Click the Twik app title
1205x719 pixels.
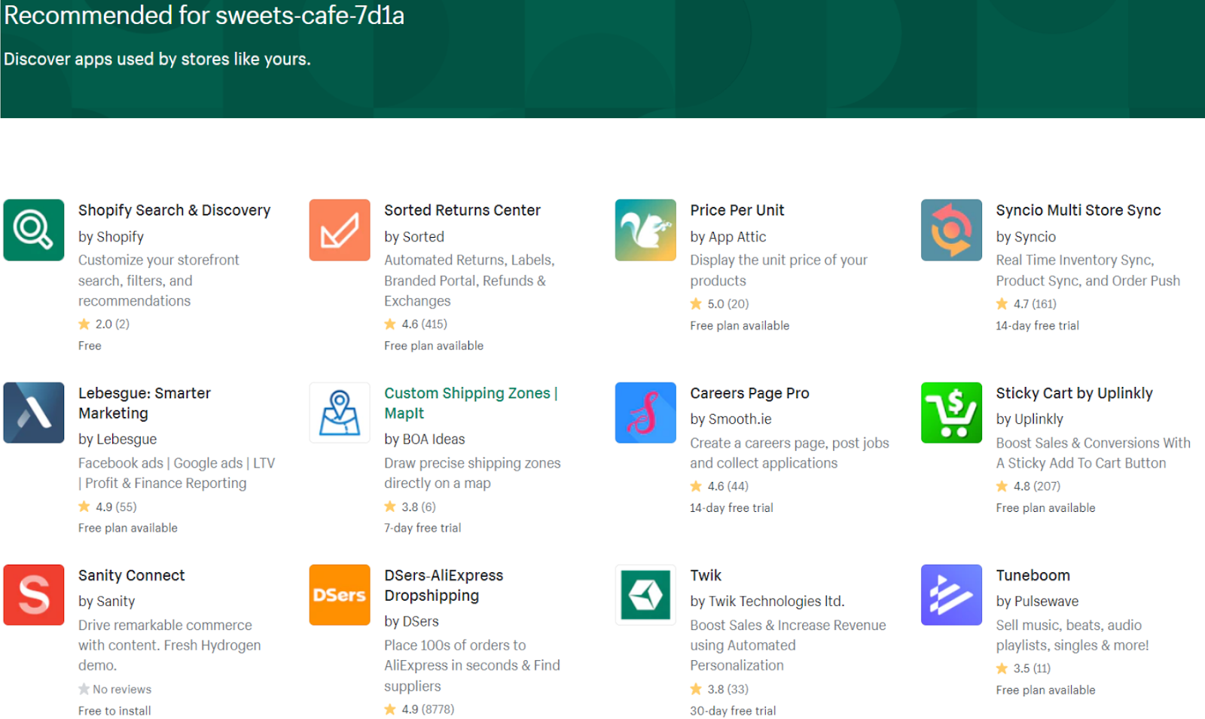[x=706, y=575]
